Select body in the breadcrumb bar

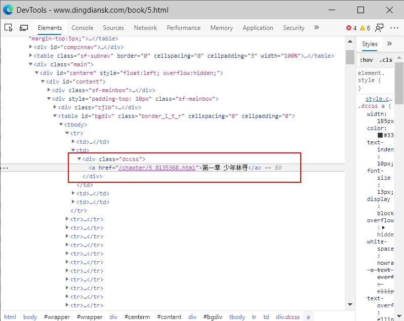point(30,316)
